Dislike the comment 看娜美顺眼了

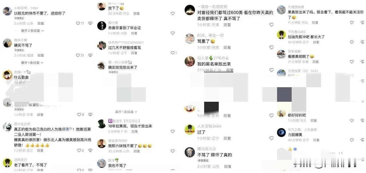click(x=361, y=62)
